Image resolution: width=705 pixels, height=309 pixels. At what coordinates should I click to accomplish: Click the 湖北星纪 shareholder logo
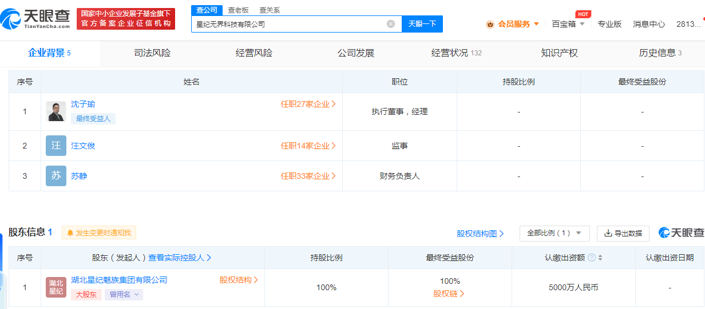point(56,287)
